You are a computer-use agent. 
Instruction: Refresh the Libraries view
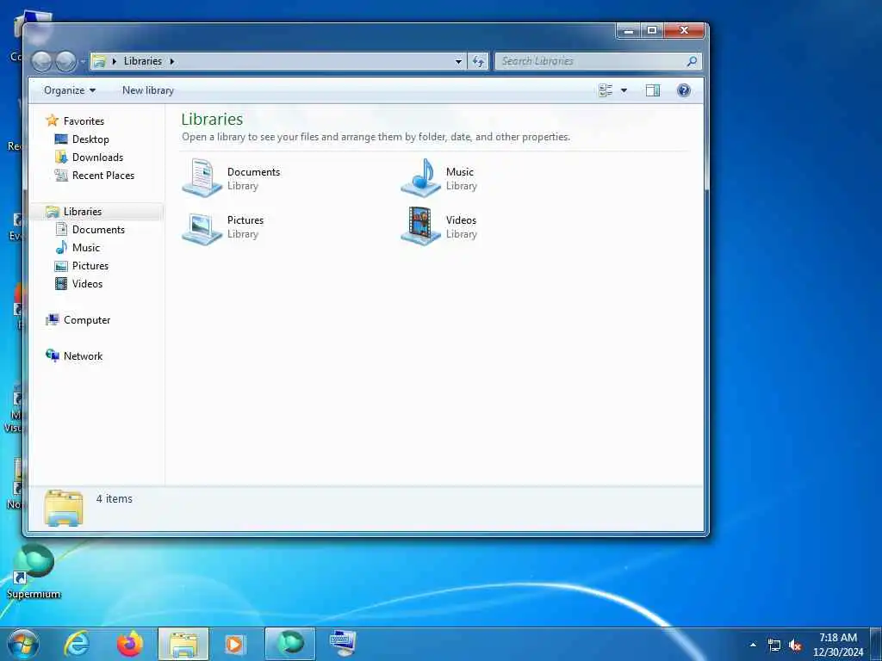pos(478,61)
